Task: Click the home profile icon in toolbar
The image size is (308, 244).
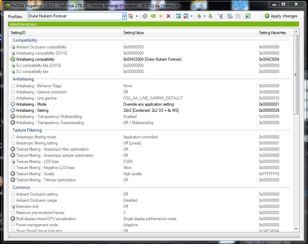Action: tap(131, 16)
